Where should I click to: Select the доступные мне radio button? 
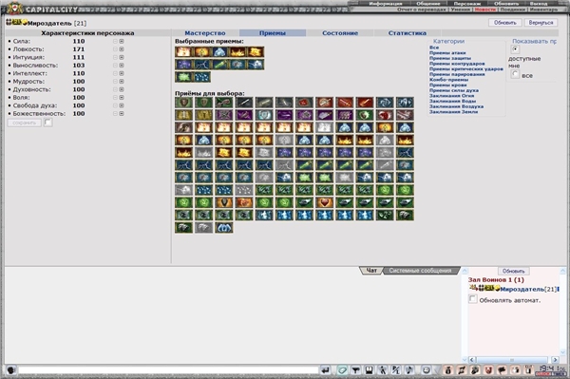point(515,49)
